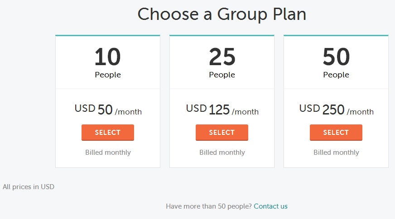The image size is (395, 219).
Task: Click "Billed monthly" in the 50 People card
Action: click(x=336, y=152)
